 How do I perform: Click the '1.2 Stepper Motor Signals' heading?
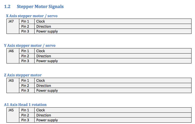pyautogui.click(x=34, y=6)
